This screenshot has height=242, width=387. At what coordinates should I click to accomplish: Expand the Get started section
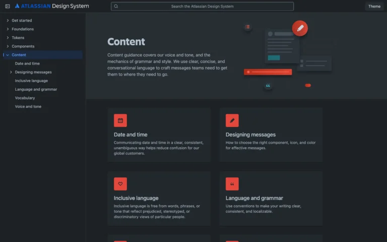point(8,21)
